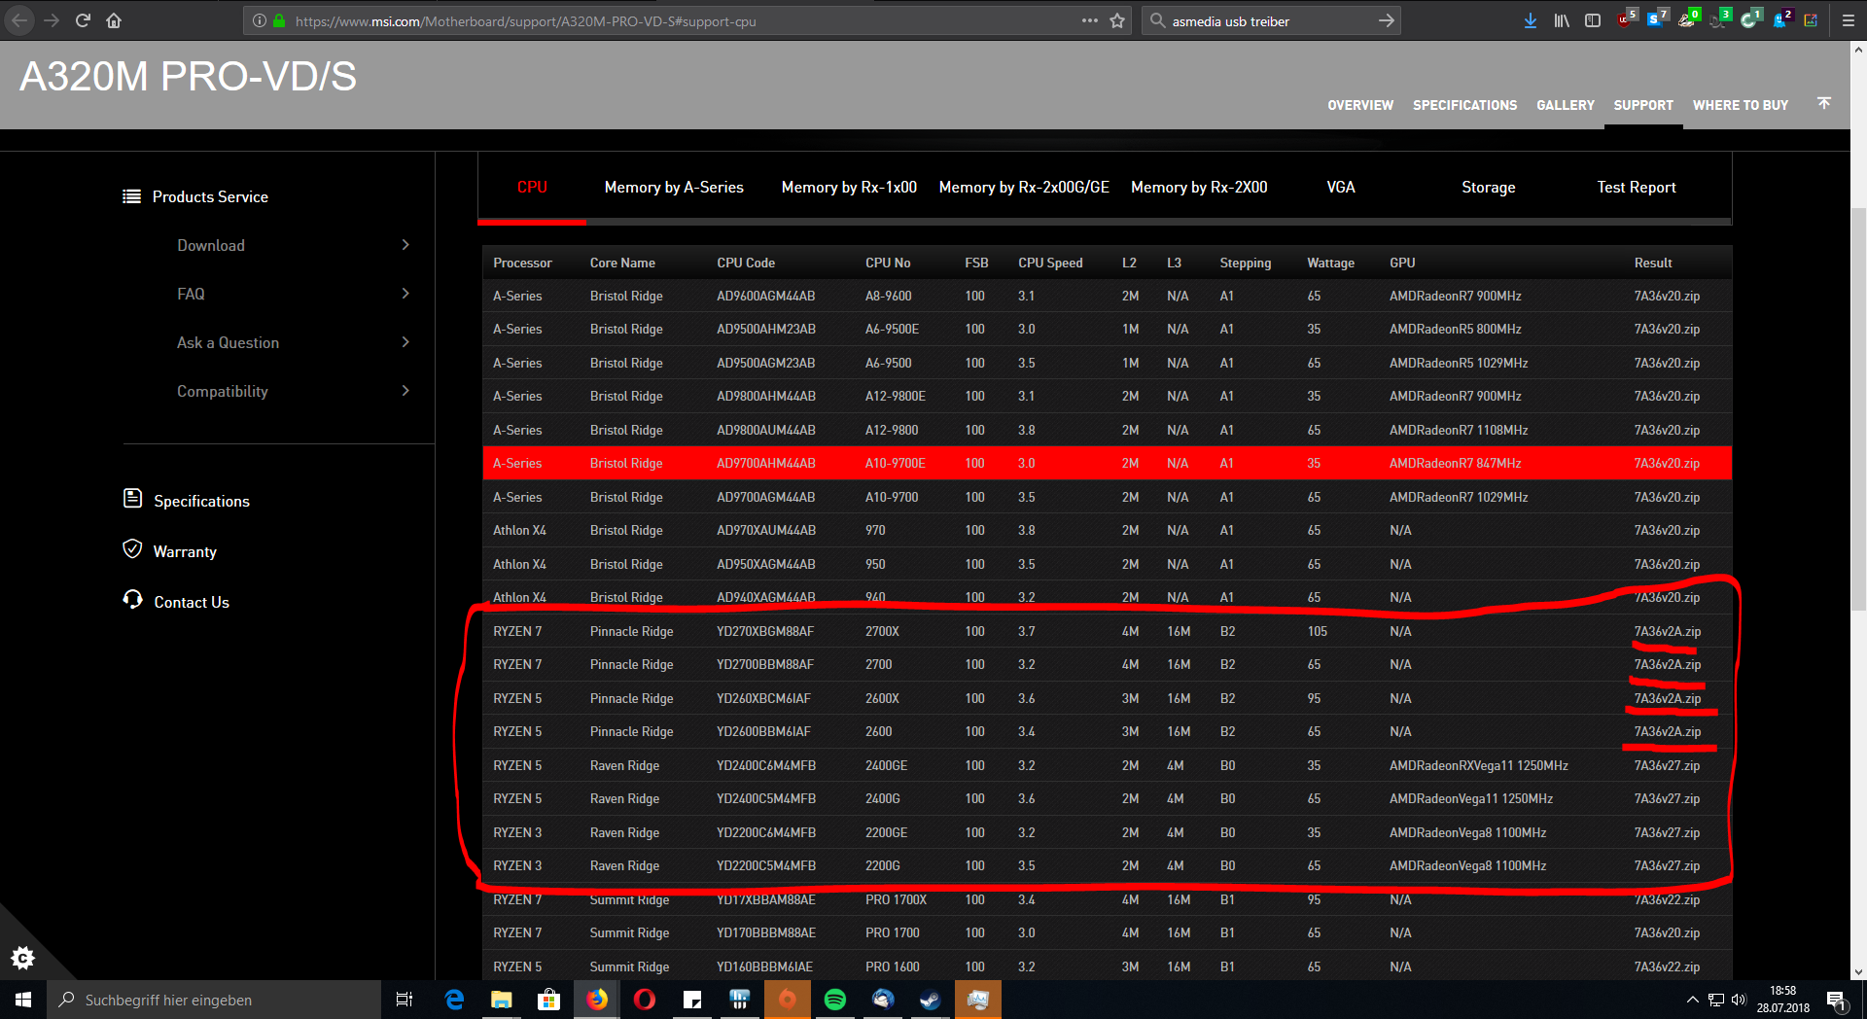This screenshot has height=1019, width=1867.
Task: Open the GALLERY page
Action: [1566, 105]
